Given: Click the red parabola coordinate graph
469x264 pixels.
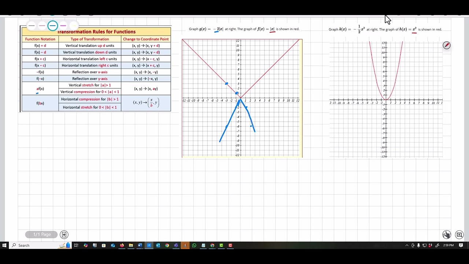Looking at the screenshot, I should point(386,99).
